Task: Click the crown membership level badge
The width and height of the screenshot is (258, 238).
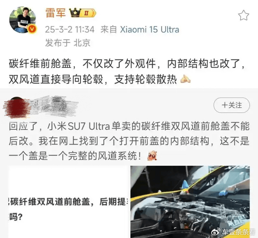Action: coord(83,13)
